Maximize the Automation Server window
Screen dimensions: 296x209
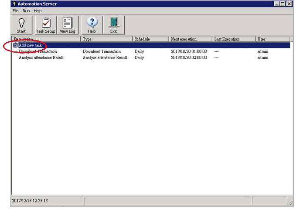click(x=282, y=4)
